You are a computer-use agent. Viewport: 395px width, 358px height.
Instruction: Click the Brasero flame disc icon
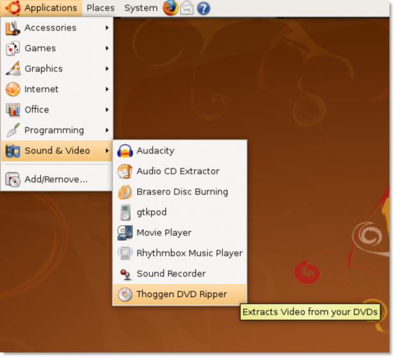click(x=125, y=192)
